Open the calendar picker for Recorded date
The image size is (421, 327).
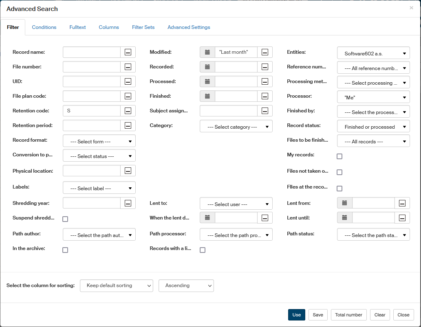pos(207,67)
